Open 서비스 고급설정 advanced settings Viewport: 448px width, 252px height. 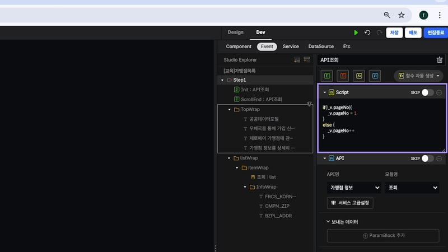point(350,203)
